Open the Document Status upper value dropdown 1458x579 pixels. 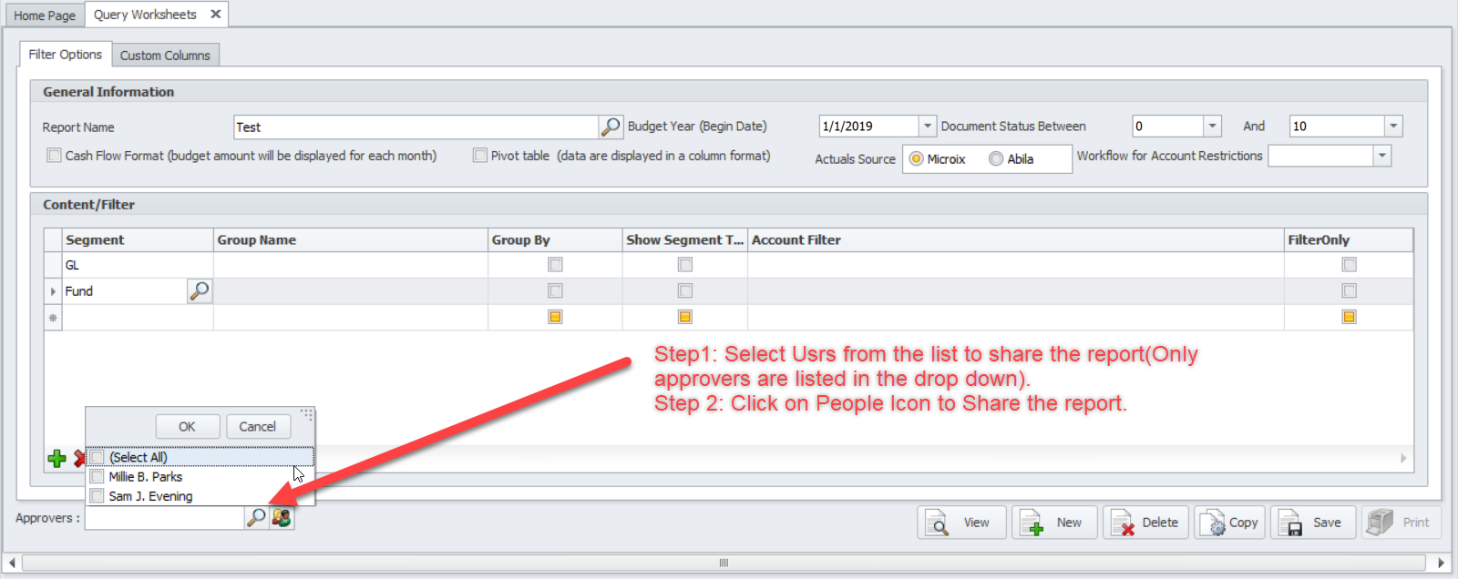tap(1392, 127)
